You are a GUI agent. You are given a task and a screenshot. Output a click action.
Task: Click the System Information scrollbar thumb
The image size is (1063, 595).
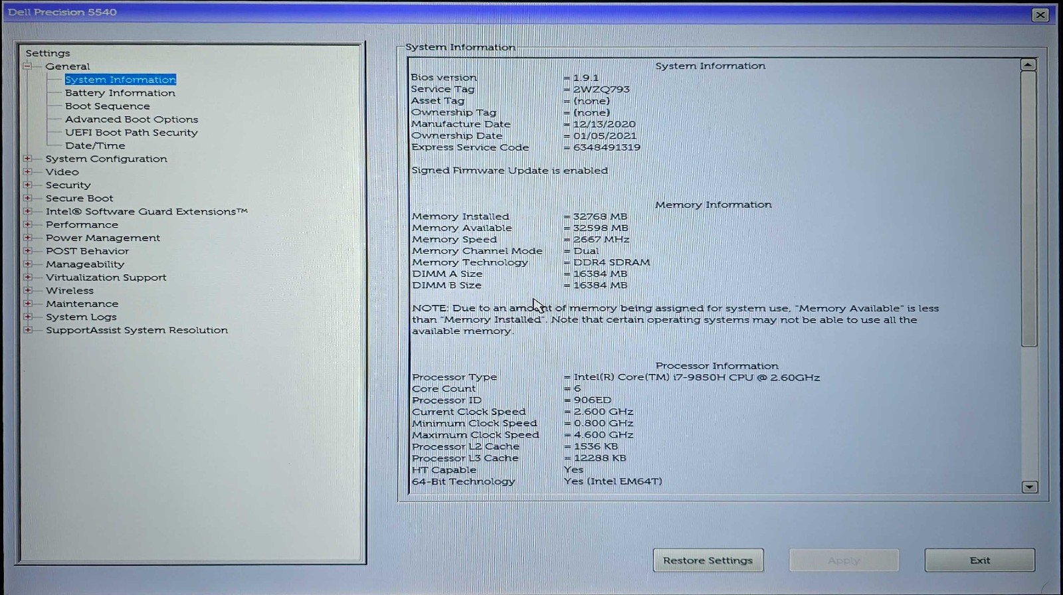click(1028, 209)
